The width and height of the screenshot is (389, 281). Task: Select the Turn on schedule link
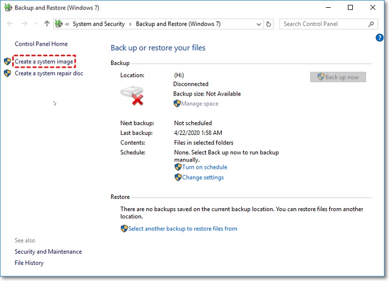(x=205, y=167)
